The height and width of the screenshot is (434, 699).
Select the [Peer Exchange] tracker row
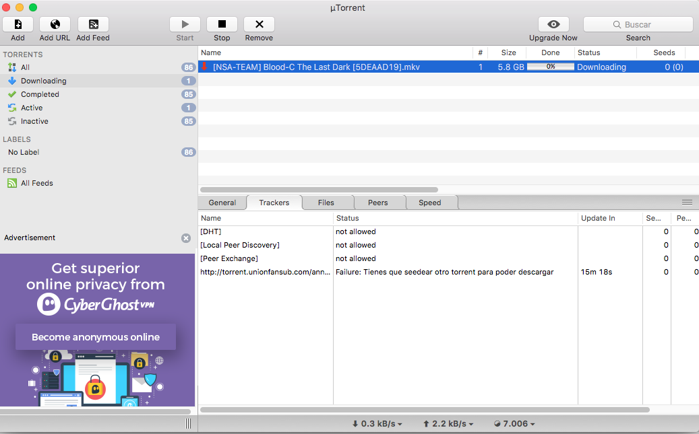(x=448, y=258)
